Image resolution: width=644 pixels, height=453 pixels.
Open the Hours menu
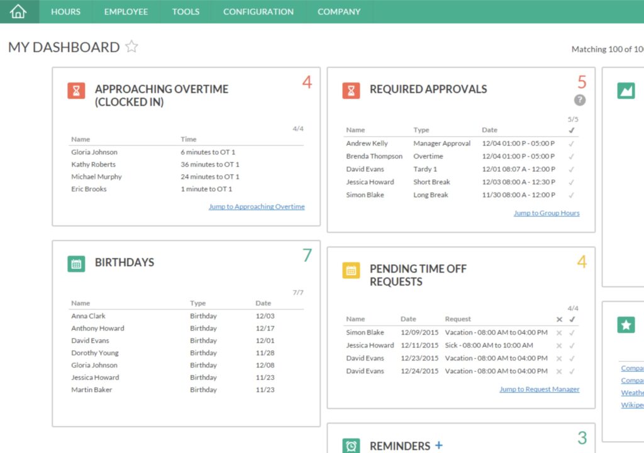click(x=65, y=11)
